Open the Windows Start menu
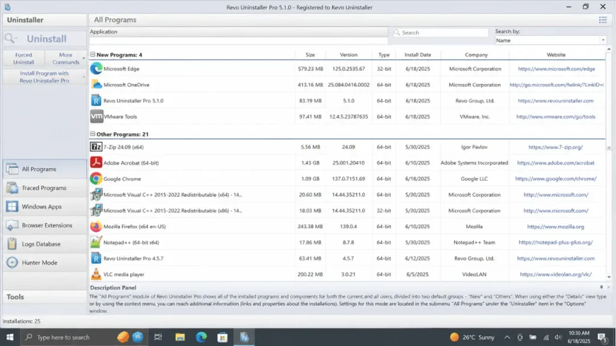The width and height of the screenshot is (616, 346). (x=10, y=337)
